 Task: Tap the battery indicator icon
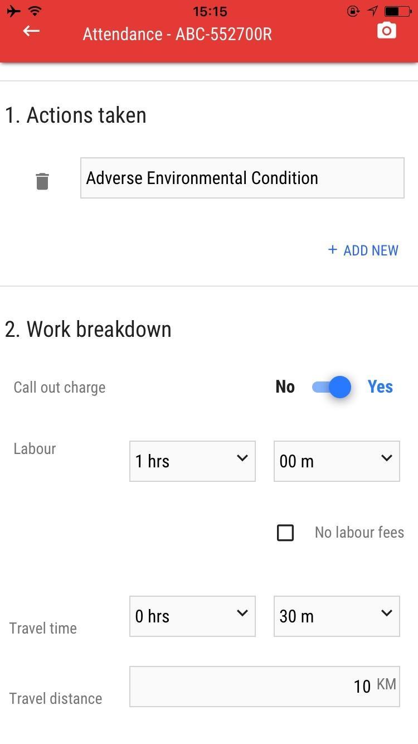click(x=398, y=11)
